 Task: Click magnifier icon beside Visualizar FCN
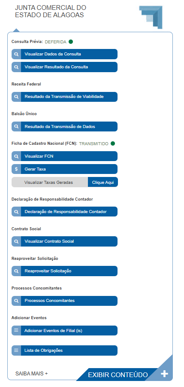point(16,156)
